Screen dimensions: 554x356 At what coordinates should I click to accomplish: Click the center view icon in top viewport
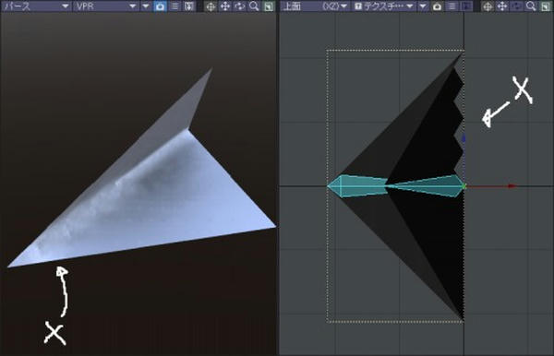pyautogui.click(x=488, y=6)
